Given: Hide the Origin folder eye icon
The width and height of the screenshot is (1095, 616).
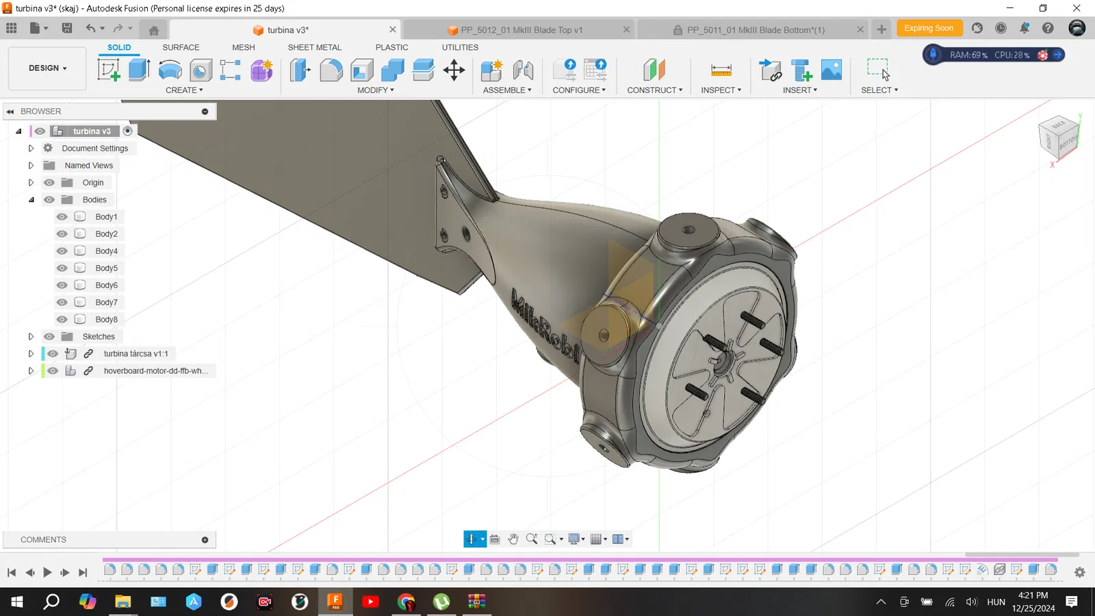Looking at the screenshot, I should (49, 183).
